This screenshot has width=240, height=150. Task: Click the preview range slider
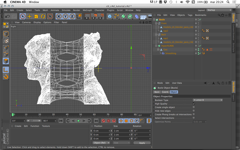point(34,121)
